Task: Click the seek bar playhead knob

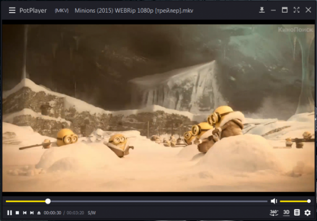Action: tap(48, 201)
